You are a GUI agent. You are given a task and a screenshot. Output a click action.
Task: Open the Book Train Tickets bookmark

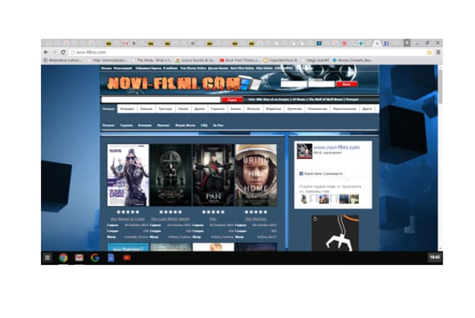(240, 60)
